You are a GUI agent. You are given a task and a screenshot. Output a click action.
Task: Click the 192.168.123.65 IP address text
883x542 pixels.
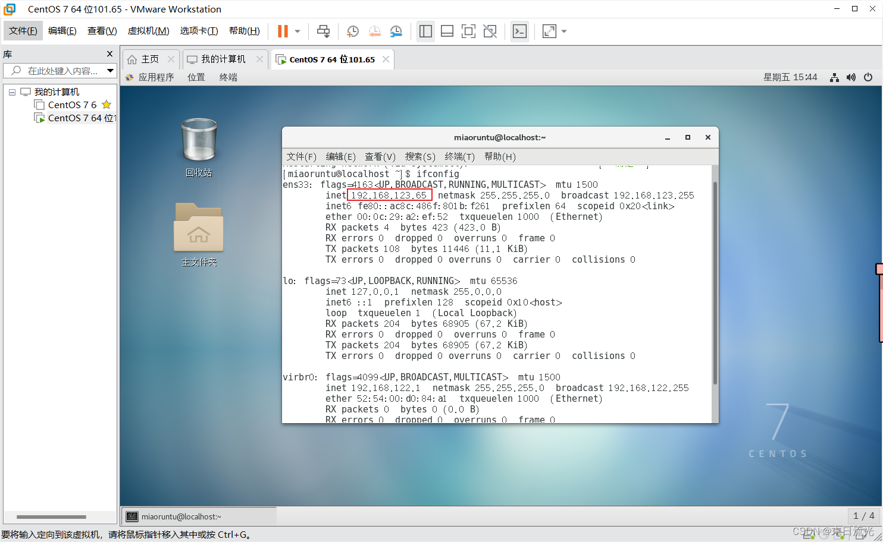tap(389, 196)
